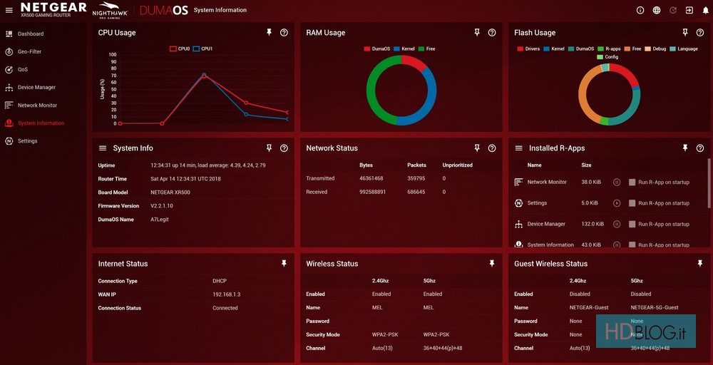Click the DumaOS logo in header
The image size is (713, 365).
tap(164, 11)
